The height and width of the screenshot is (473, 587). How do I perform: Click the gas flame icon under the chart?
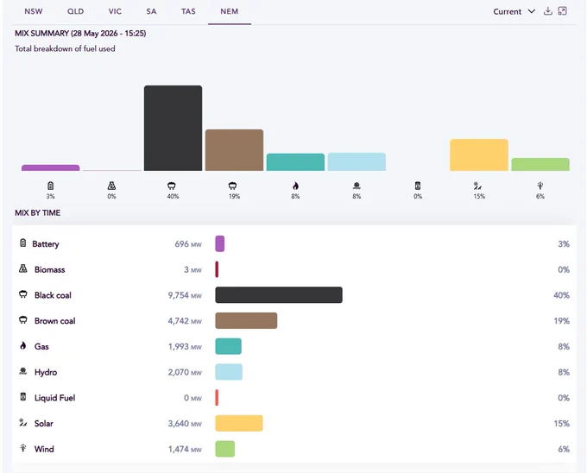(295, 186)
